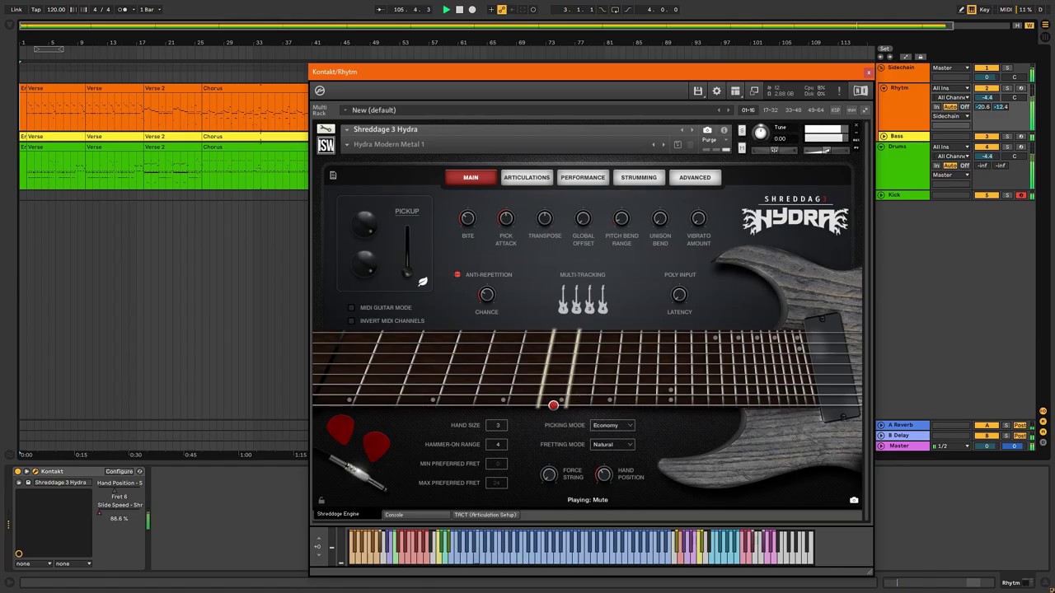Click the Ableton Play button
This screenshot has width=1055, height=593.
446,10
